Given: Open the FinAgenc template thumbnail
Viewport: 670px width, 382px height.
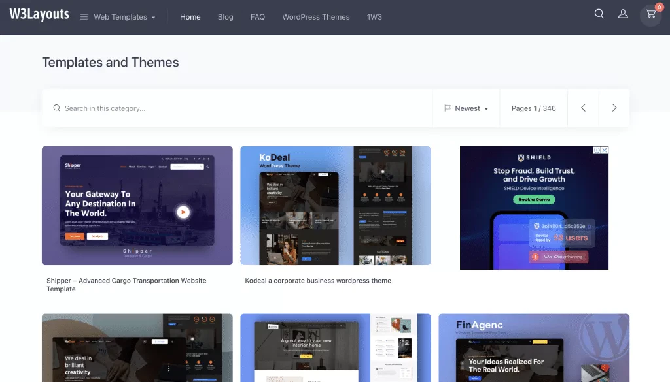Looking at the screenshot, I should pos(534,347).
